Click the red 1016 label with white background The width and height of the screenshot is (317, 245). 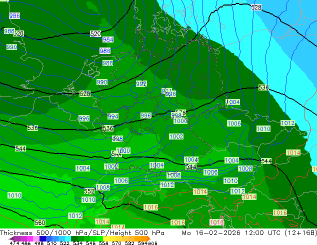(216, 222)
